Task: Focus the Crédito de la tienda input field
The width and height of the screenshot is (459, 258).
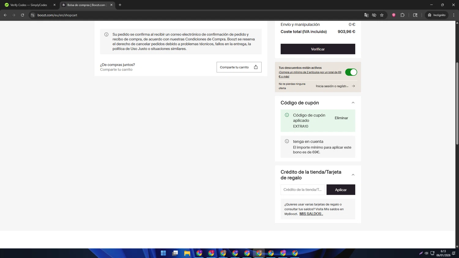Action: click(303, 190)
